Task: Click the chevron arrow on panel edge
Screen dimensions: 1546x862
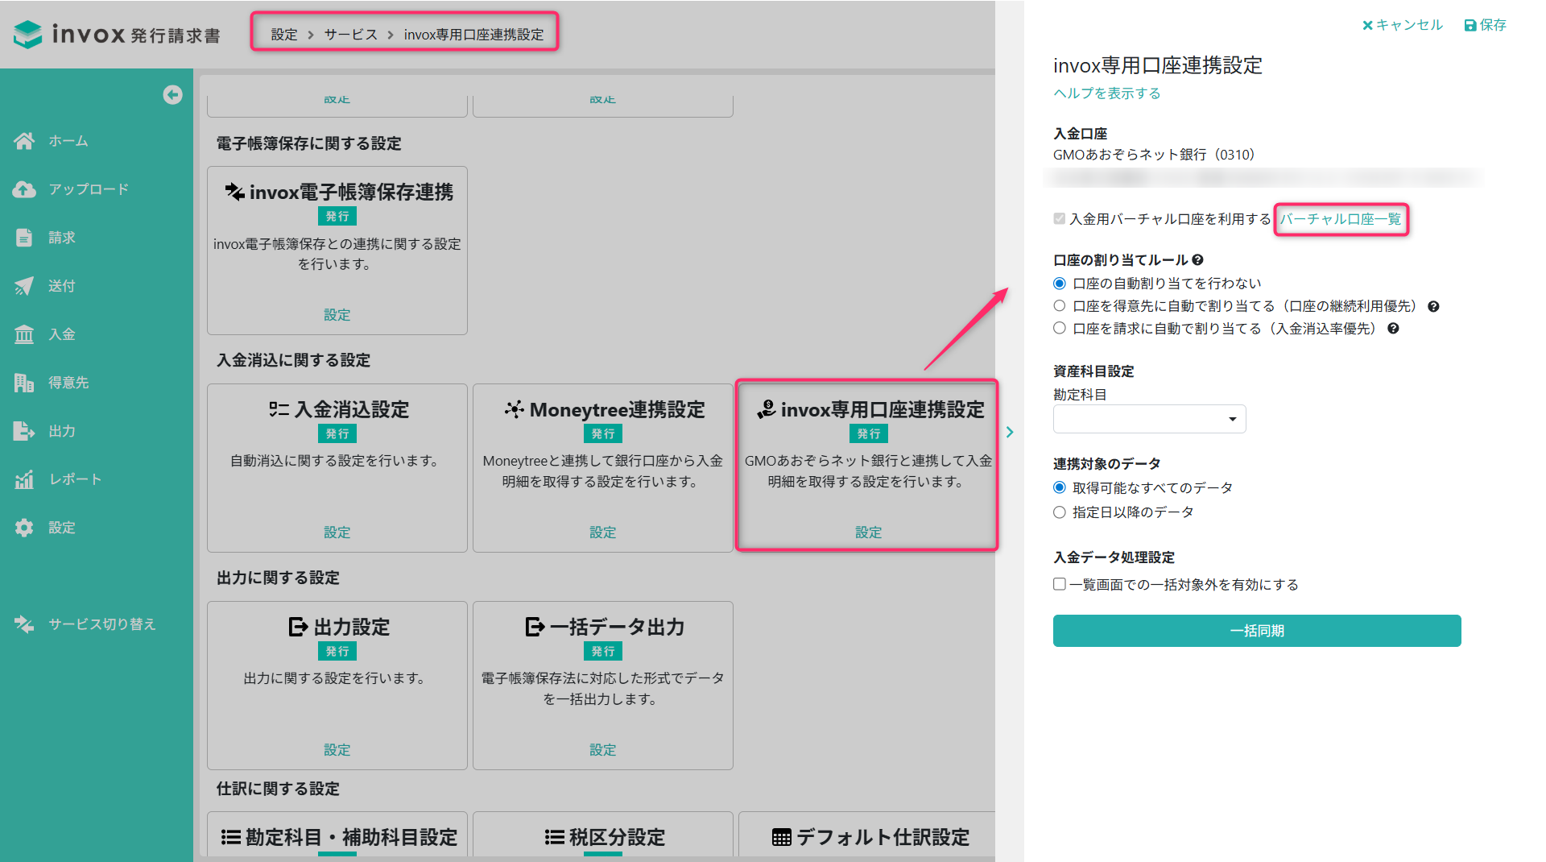Action: tap(1010, 433)
